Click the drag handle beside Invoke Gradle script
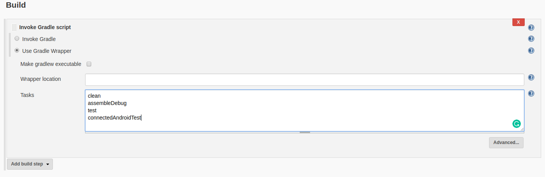545x177 pixels. tap(14, 27)
